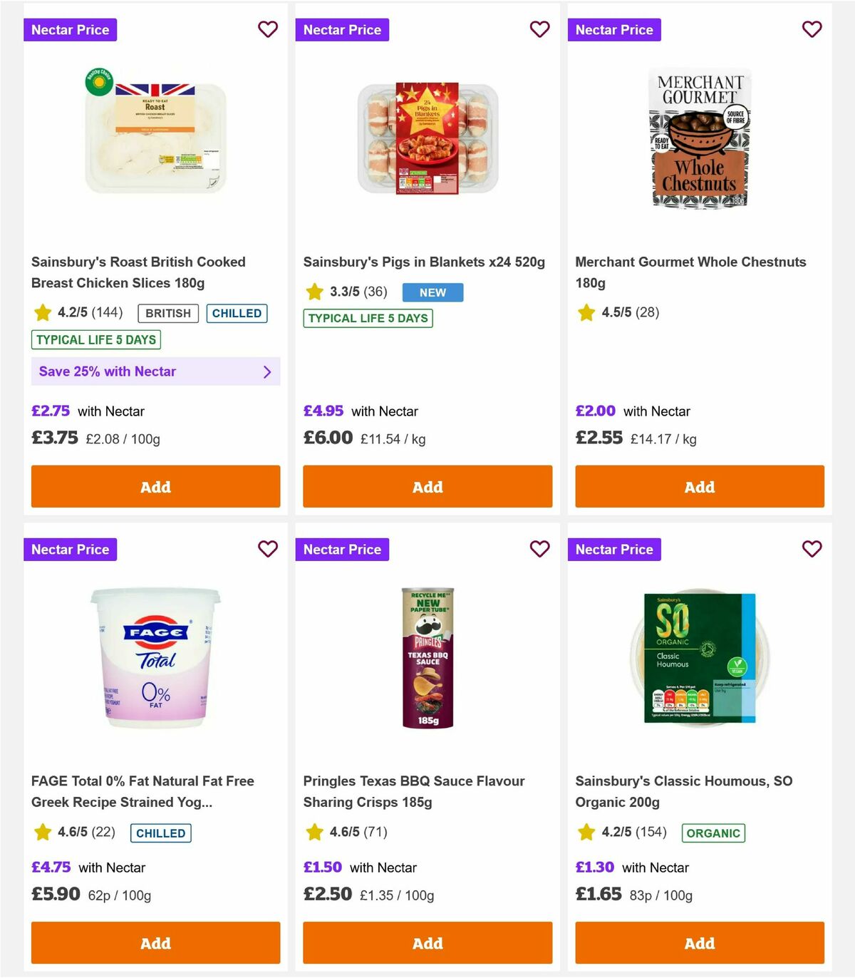
Task: Click the star rating on the chicken slices
Action: 78,313
